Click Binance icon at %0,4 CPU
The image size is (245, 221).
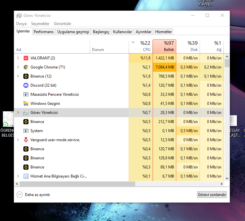coord(26,149)
